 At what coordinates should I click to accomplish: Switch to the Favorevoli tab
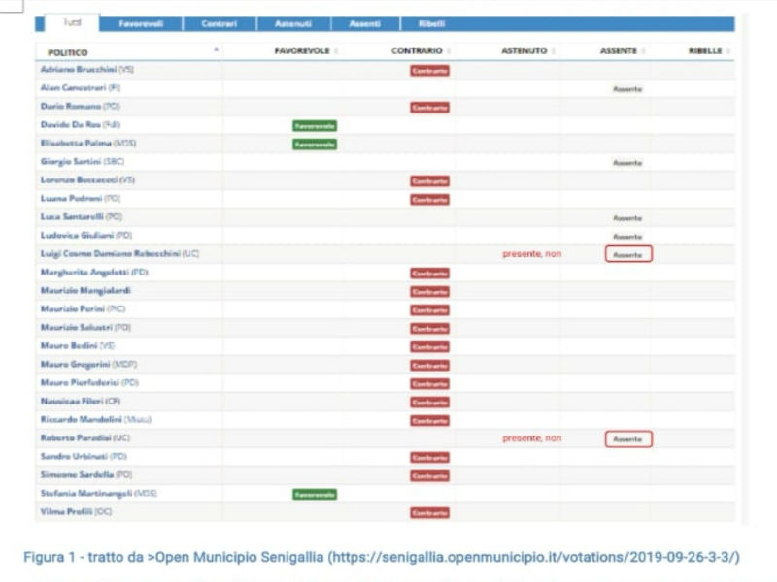pyautogui.click(x=140, y=23)
